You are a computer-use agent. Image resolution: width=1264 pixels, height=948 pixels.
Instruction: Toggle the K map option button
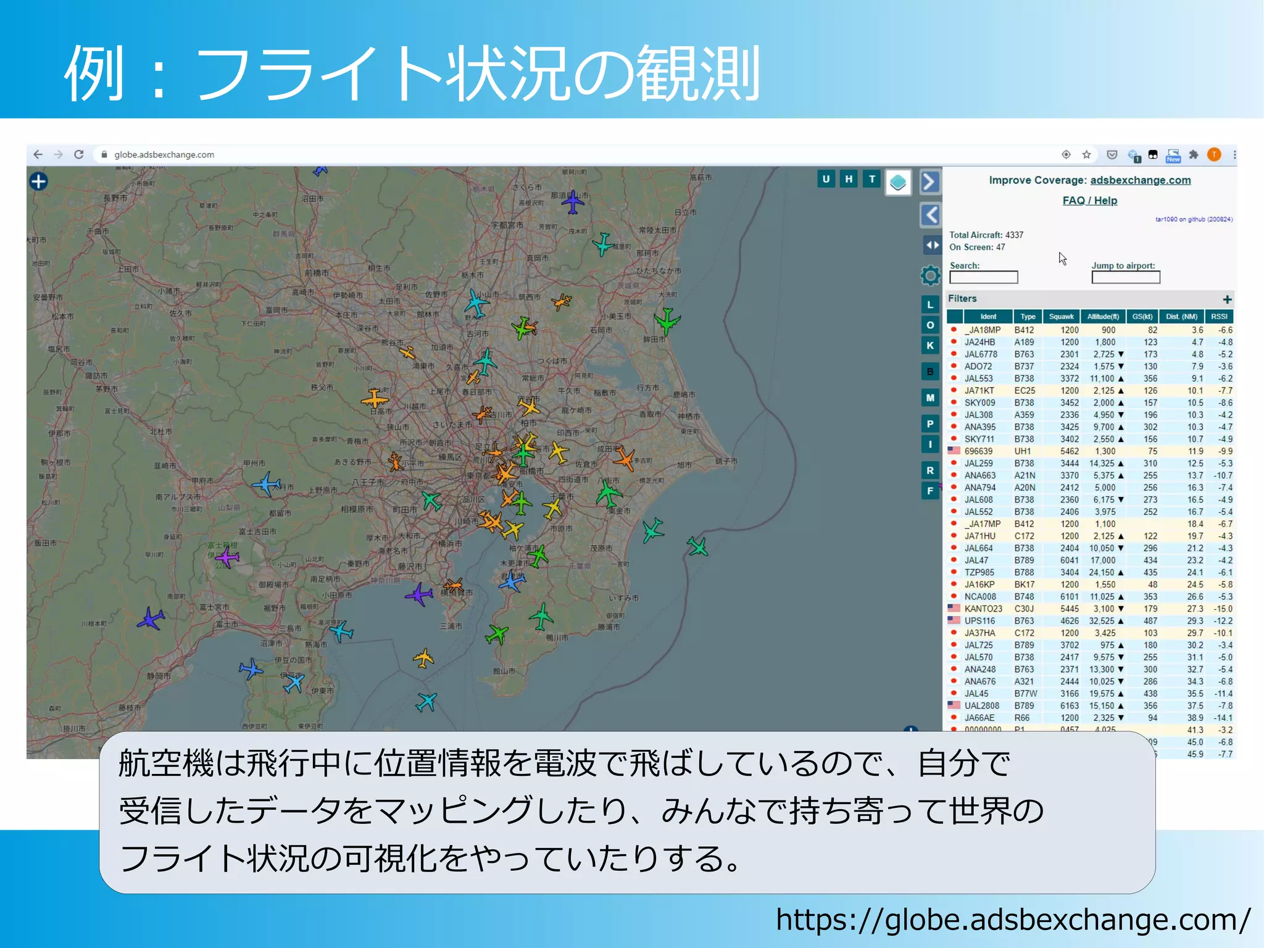click(x=930, y=346)
